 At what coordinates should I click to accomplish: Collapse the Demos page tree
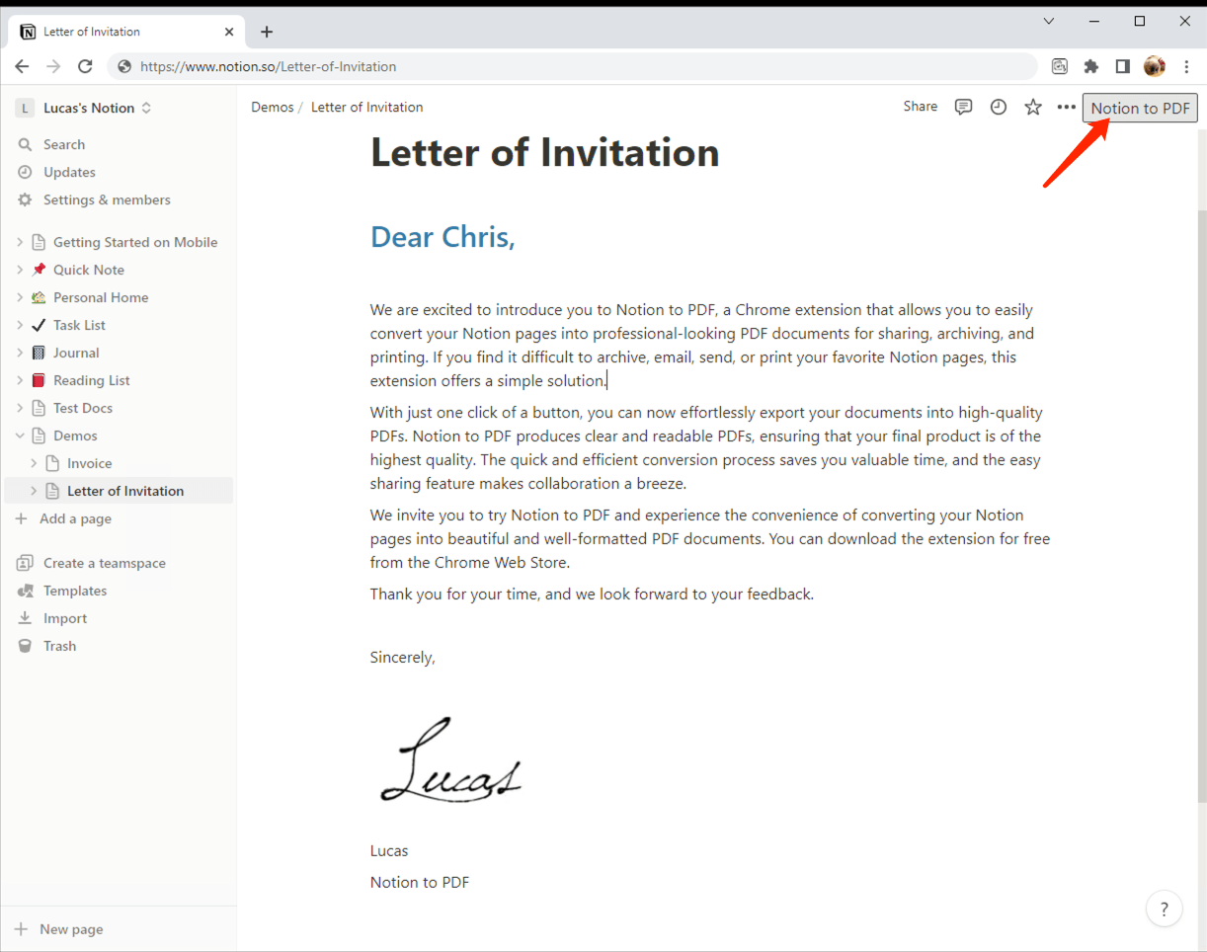point(20,436)
